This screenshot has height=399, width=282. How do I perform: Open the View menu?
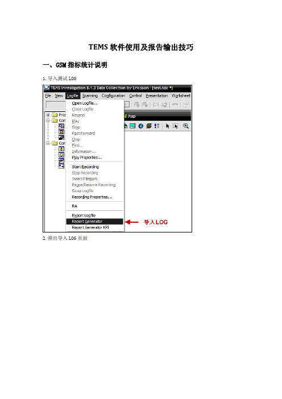tap(59, 95)
